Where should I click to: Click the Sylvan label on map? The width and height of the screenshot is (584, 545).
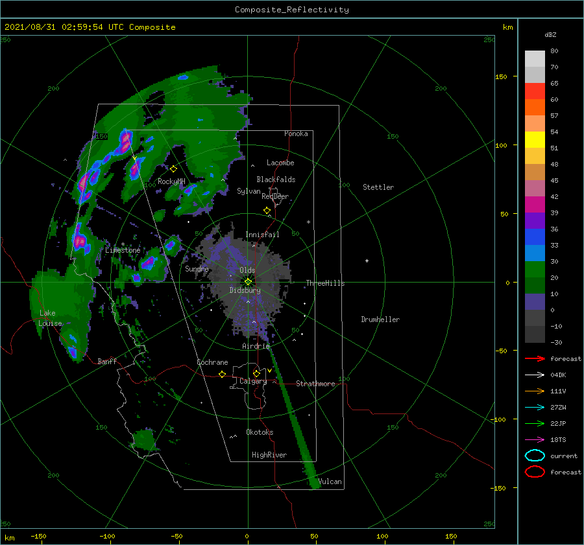pyautogui.click(x=249, y=191)
